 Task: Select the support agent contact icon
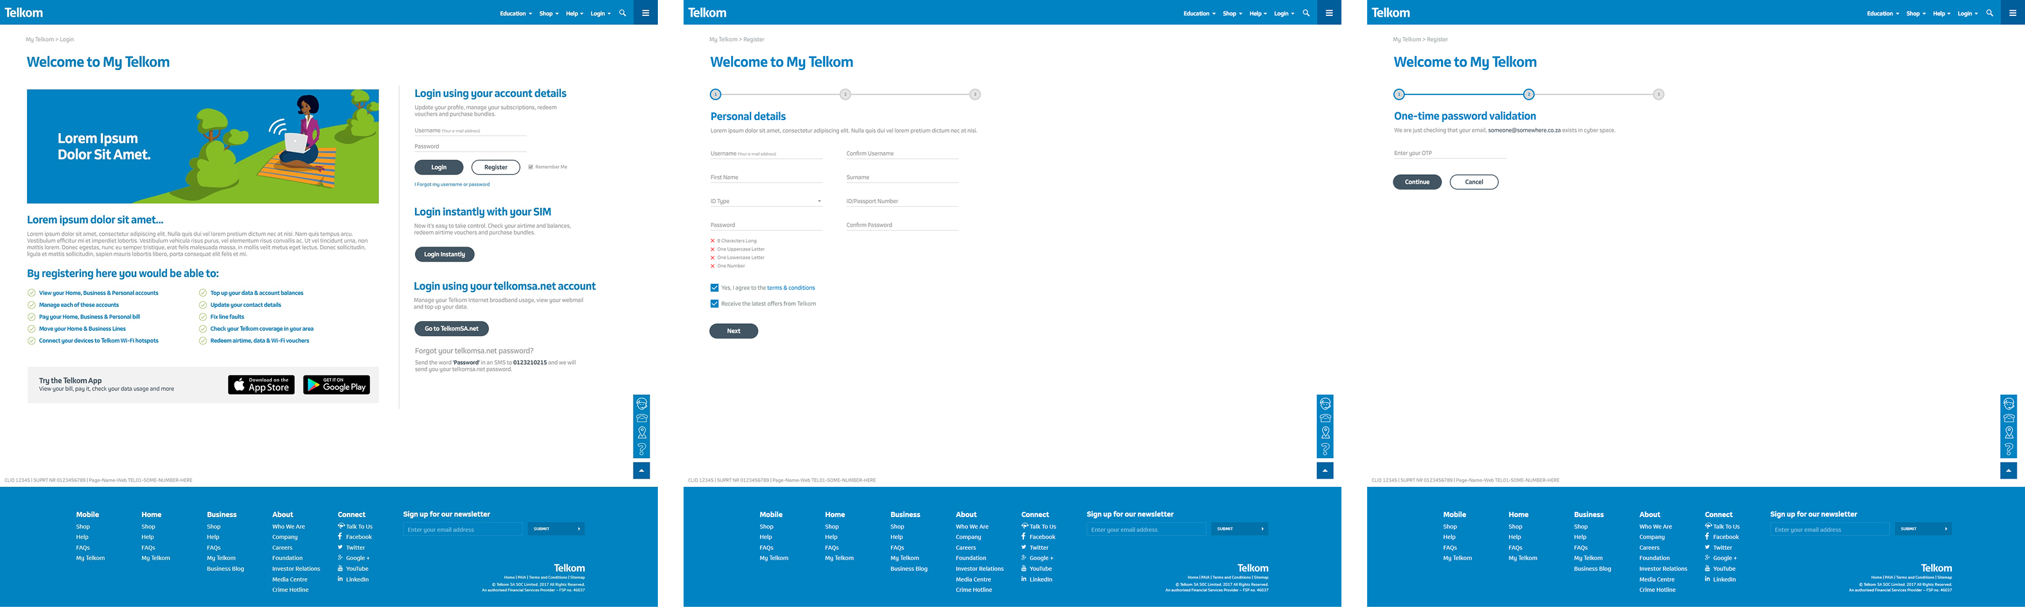642,403
